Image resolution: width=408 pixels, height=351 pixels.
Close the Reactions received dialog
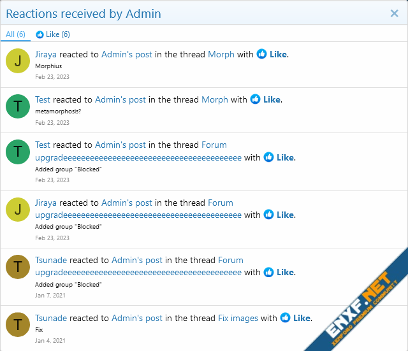point(394,13)
